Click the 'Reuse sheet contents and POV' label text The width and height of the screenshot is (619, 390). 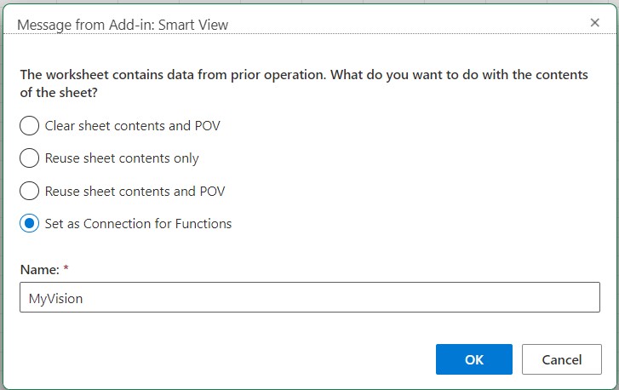pos(135,191)
